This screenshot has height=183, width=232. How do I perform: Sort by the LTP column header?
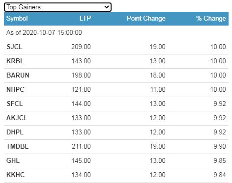tap(85, 18)
